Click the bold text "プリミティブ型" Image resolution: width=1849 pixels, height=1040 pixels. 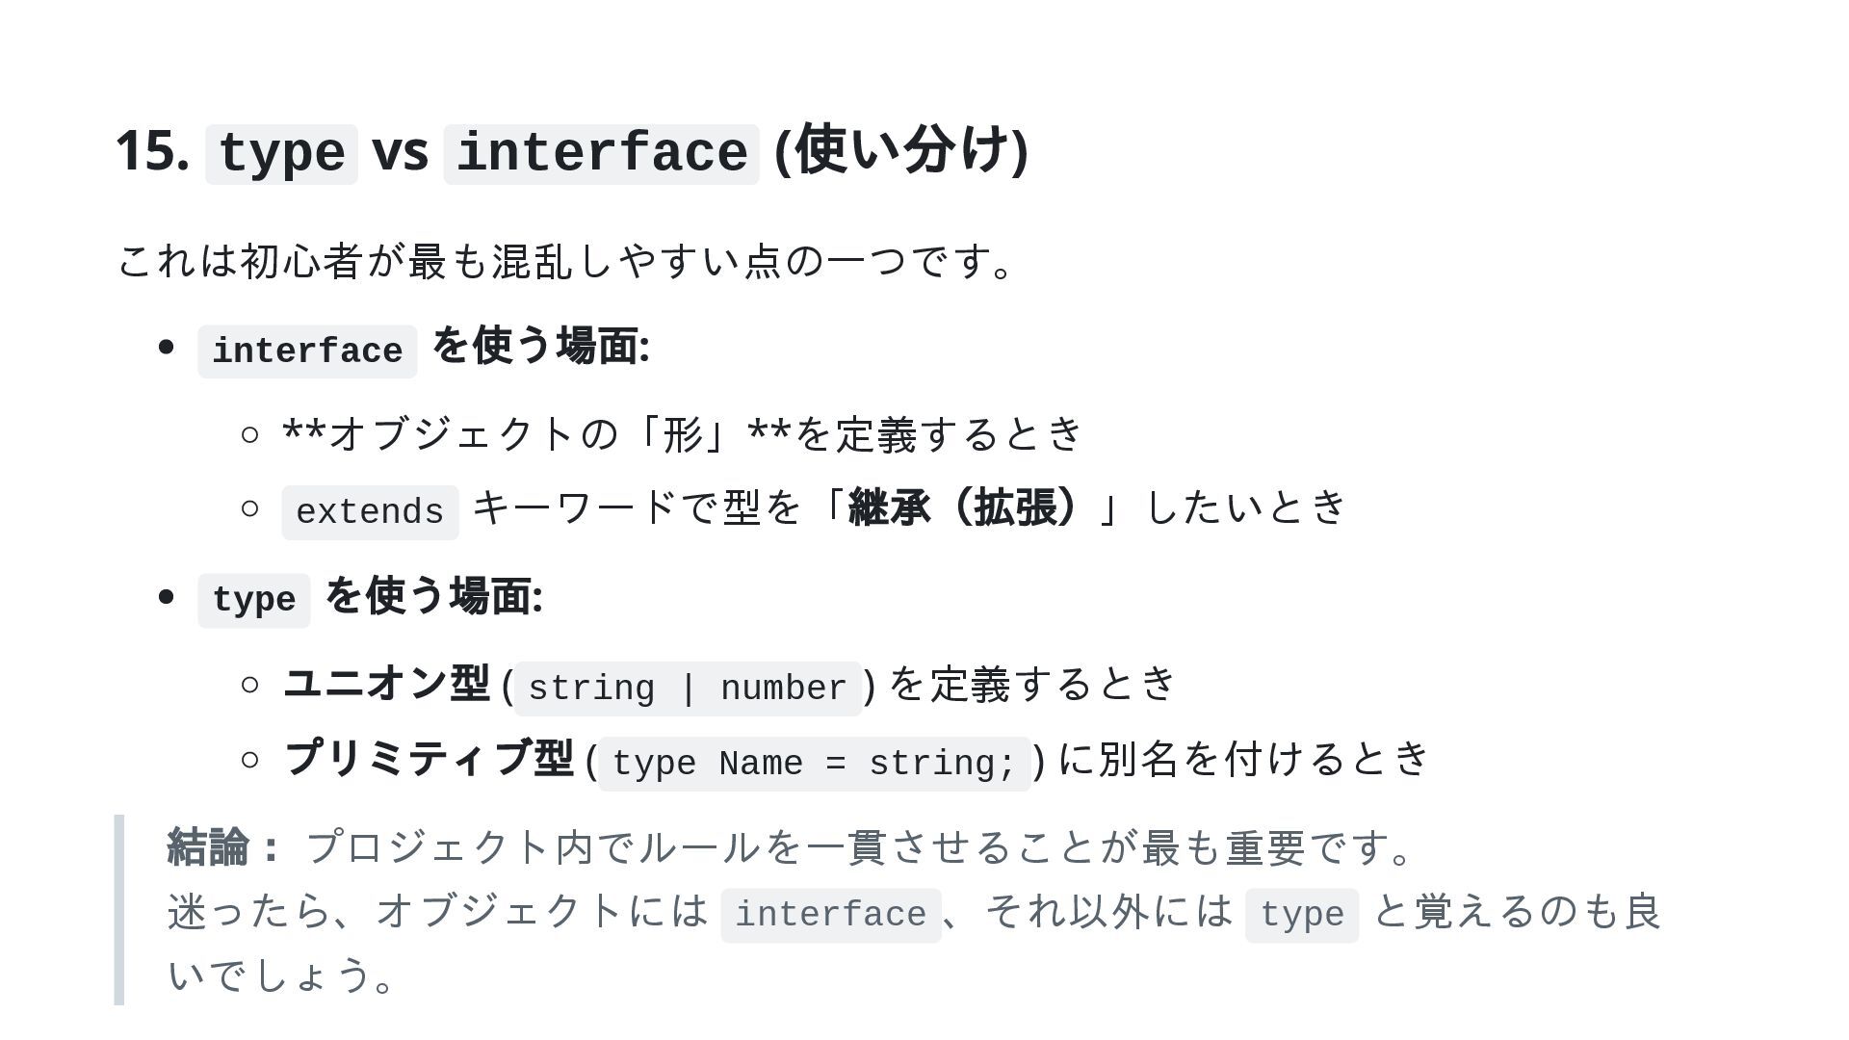pos(429,759)
